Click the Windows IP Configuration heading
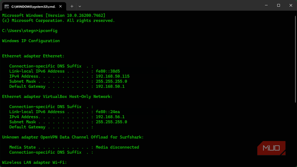The height and width of the screenshot is (167, 297). click(31, 41)
